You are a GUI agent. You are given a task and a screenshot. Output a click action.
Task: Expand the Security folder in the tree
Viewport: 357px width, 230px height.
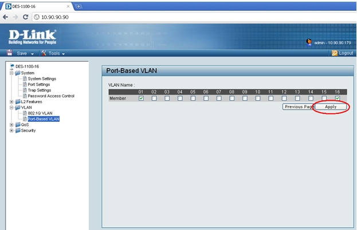click(x=11, y=130)
